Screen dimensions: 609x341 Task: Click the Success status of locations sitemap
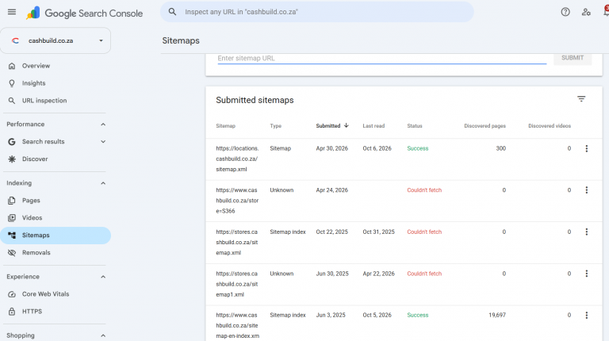pyautogui.click(x=418, y=148)
